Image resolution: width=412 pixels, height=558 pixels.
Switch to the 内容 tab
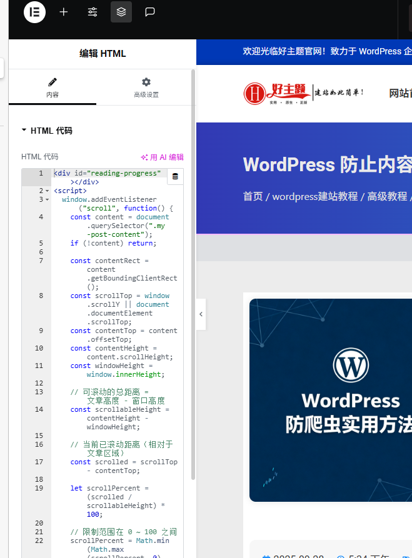coord(53,88)
